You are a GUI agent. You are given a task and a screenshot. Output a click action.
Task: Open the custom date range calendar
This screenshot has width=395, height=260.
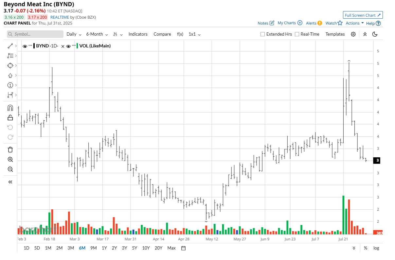[x=184, y=248]
